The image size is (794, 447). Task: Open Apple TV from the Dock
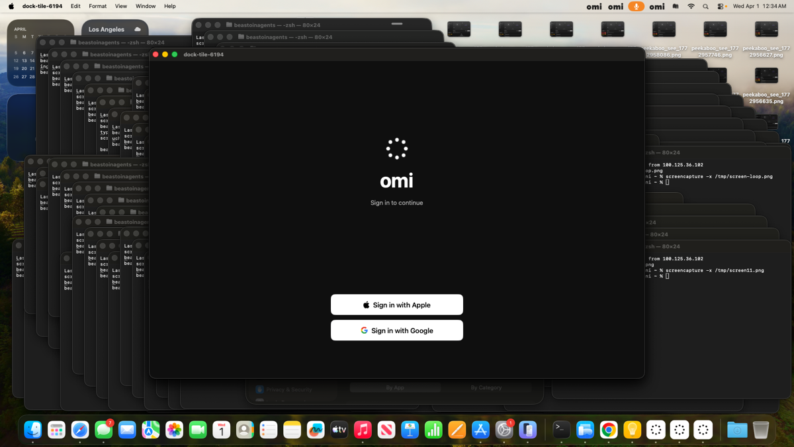[339, 430]
